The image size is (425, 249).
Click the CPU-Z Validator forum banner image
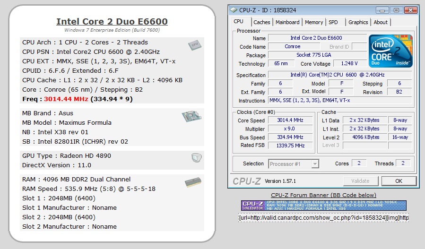pyautogui.click(x=324, y=206)
